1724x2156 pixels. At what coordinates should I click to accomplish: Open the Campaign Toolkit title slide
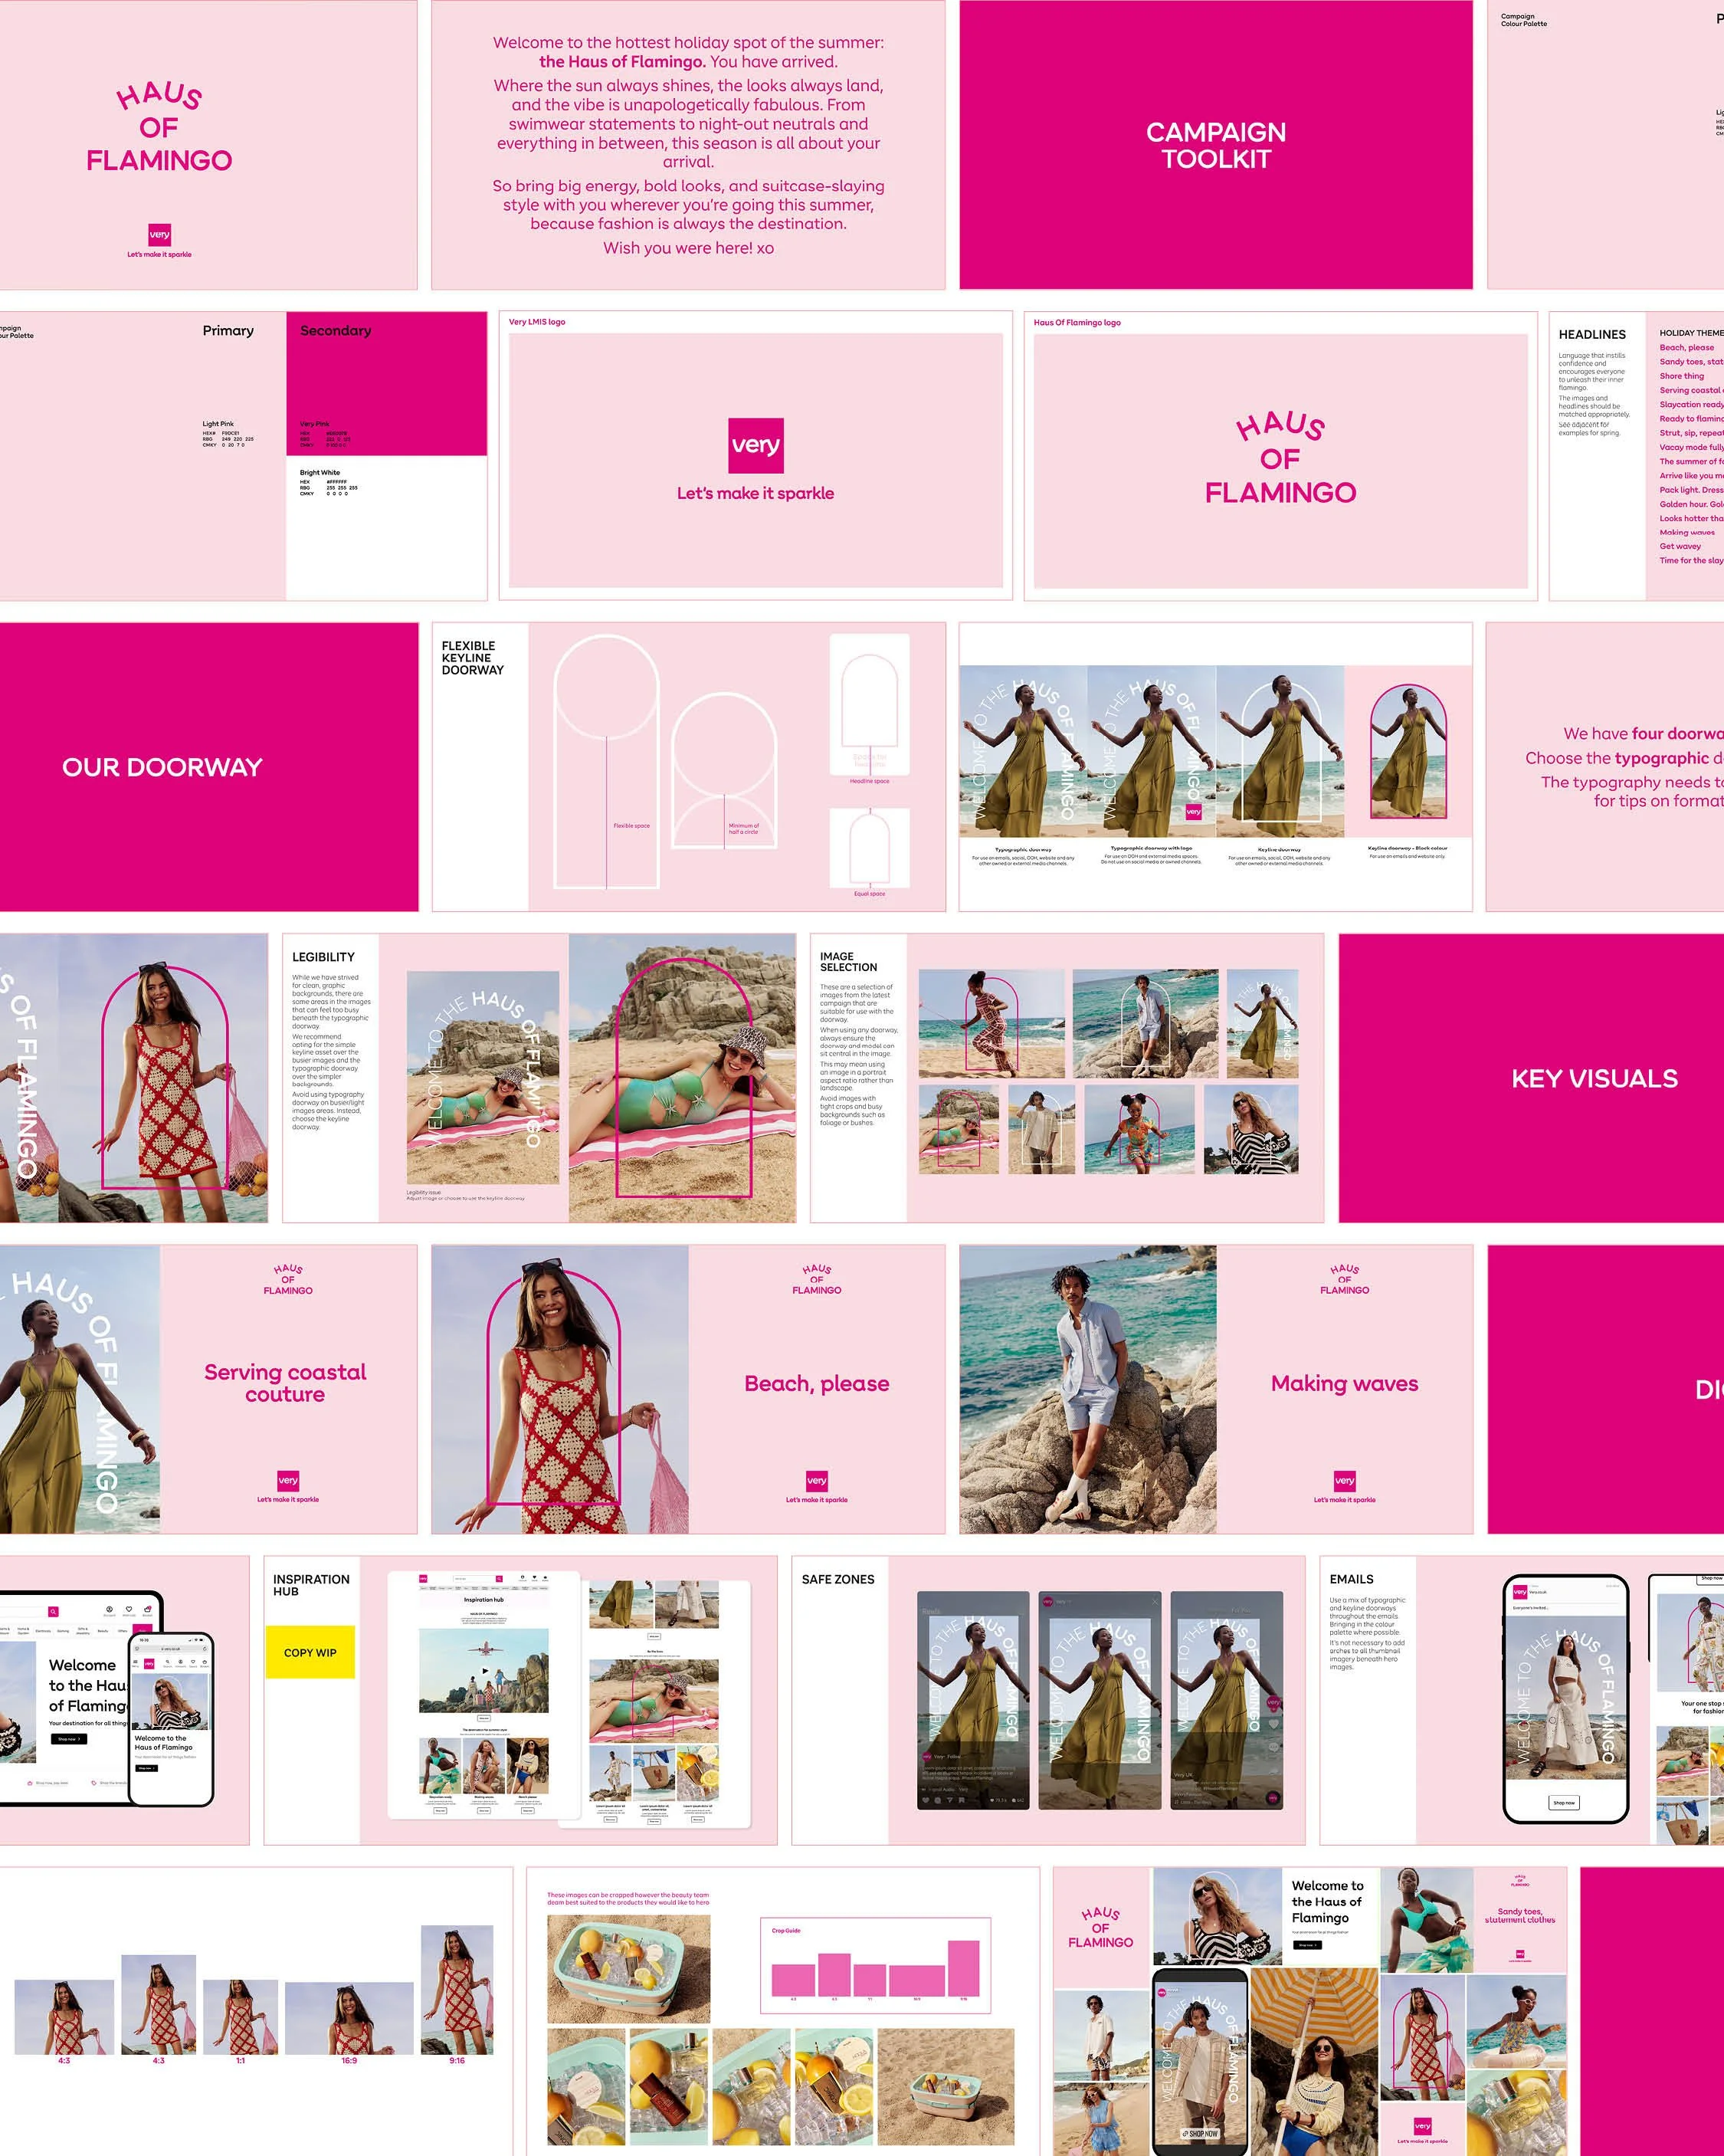1215,145
